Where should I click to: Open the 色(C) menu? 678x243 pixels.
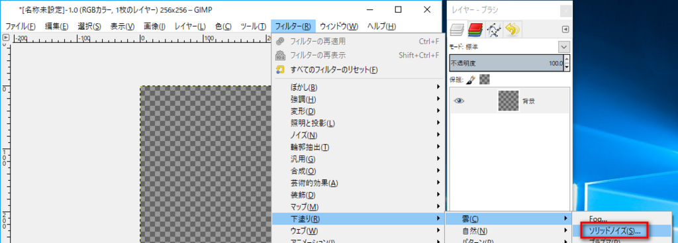pyautogui.click(x=224, y=26)
